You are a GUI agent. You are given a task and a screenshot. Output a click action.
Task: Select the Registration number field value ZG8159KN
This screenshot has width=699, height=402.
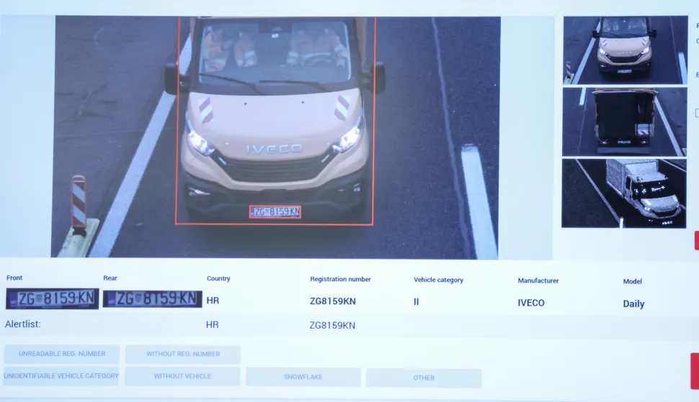(333, 301)
